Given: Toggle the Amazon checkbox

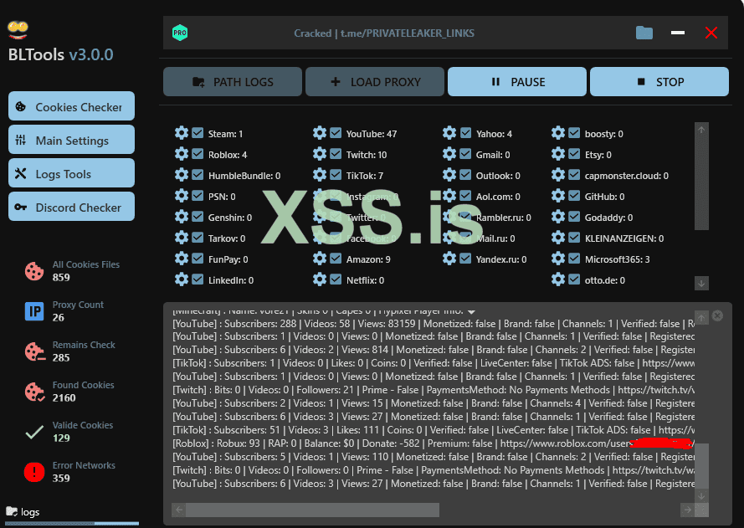Looking at the screenshot, I should 336,259.
